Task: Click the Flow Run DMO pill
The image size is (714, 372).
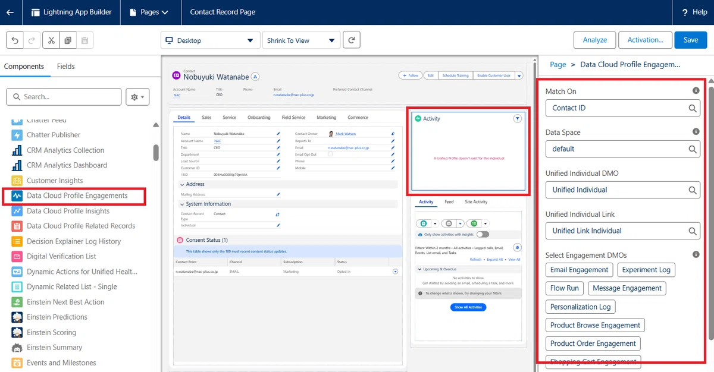Action: (565, 288)
